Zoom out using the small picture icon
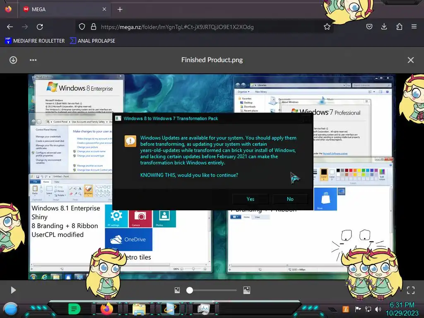The height and width of the screenshot is (318, 424). coord(177,290)
